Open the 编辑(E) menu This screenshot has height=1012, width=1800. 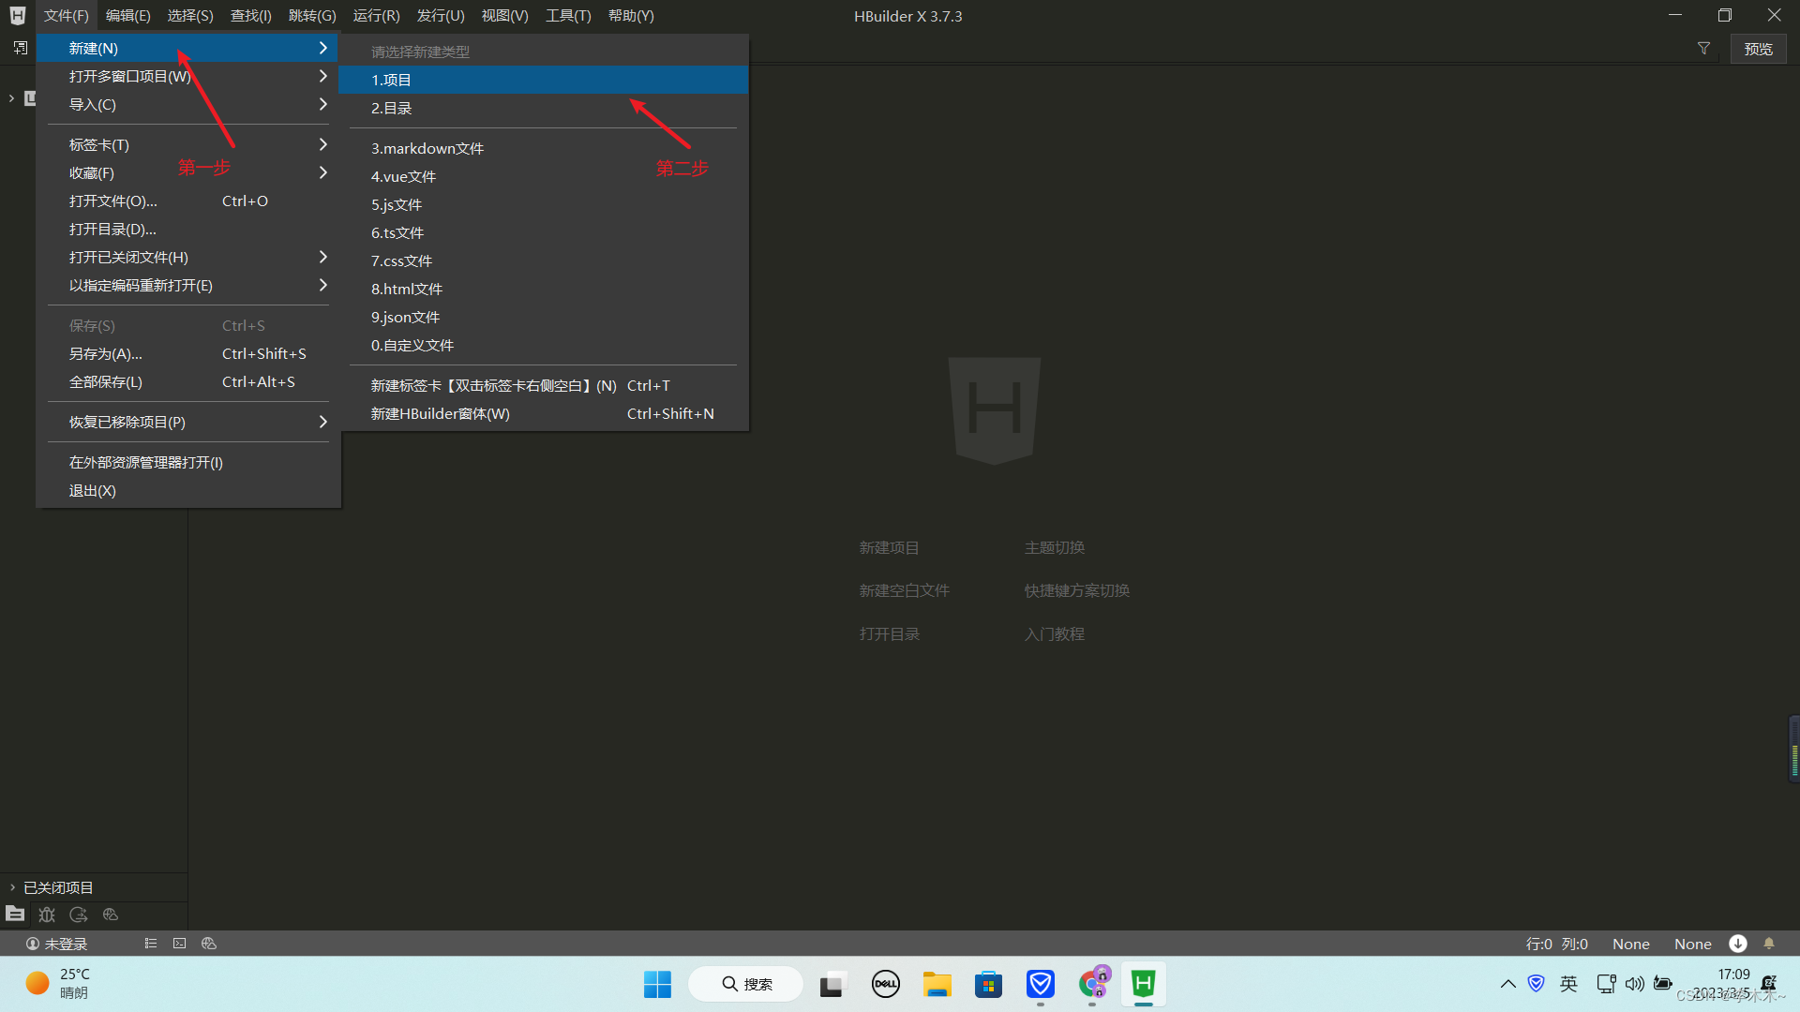[x=128, y=16]
